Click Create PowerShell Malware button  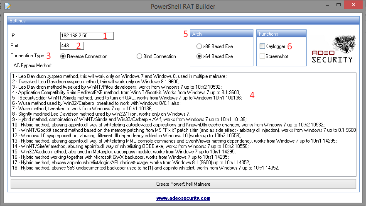(x=183, y=184)
